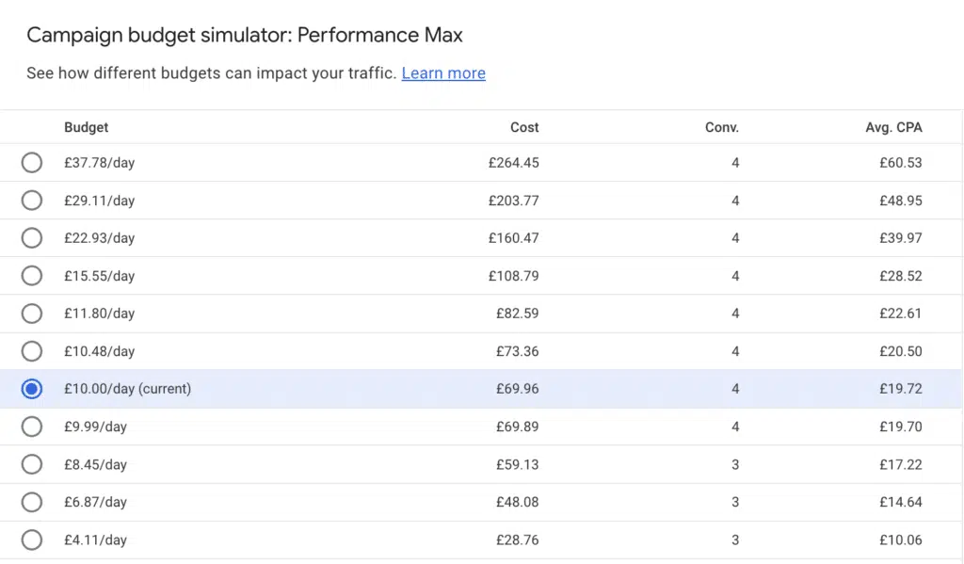Click the £264.45 cost value
The height and width of the screenshot is (564, 964).
[513, 163]
